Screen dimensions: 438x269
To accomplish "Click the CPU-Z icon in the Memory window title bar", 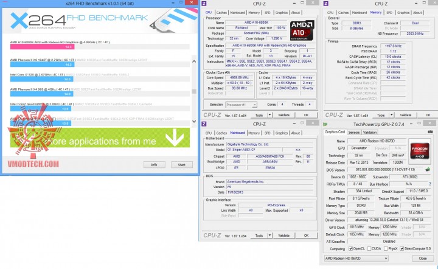I will [326, 4].
